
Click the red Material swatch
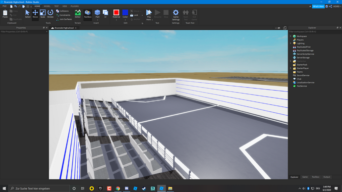click(x=116, y=12)
